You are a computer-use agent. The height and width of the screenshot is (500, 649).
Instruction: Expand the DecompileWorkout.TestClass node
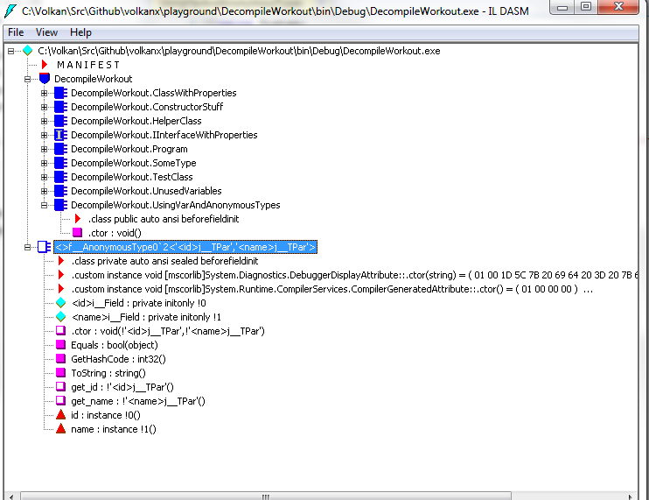pyautogui.click(x=44, y=177)
